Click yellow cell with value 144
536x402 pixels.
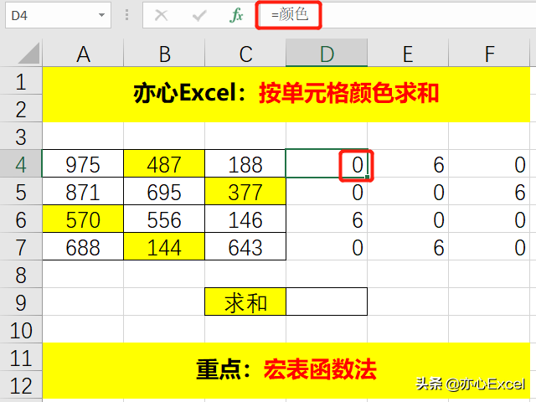[x=164, y=246]
